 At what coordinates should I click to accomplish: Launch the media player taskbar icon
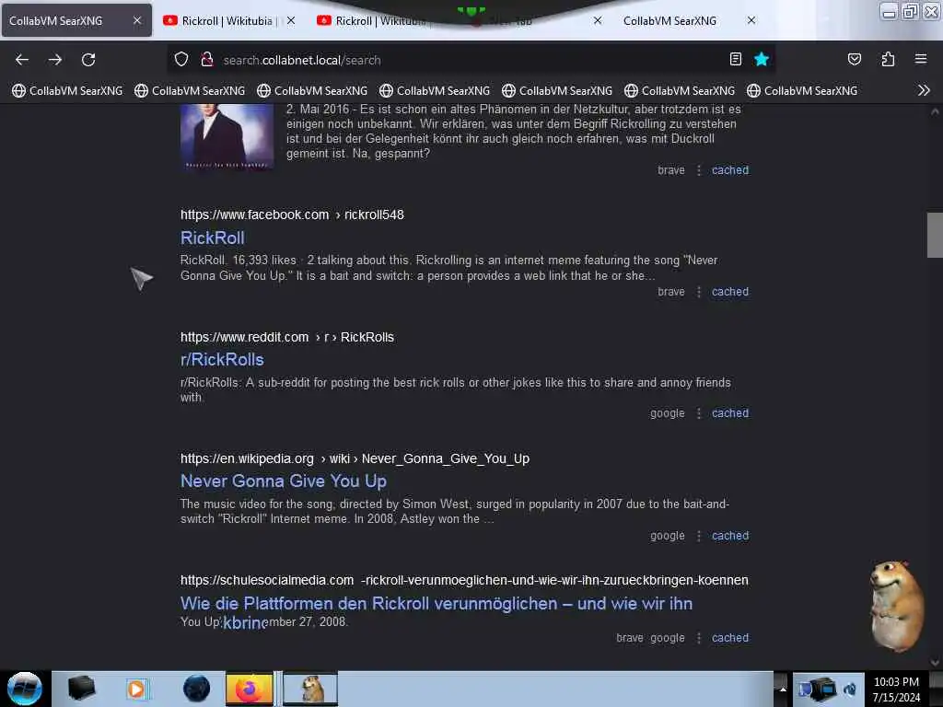pos(136,689)
